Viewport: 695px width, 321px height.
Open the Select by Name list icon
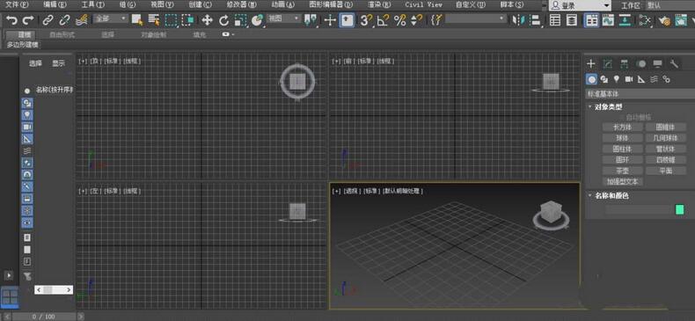[154, 20]
